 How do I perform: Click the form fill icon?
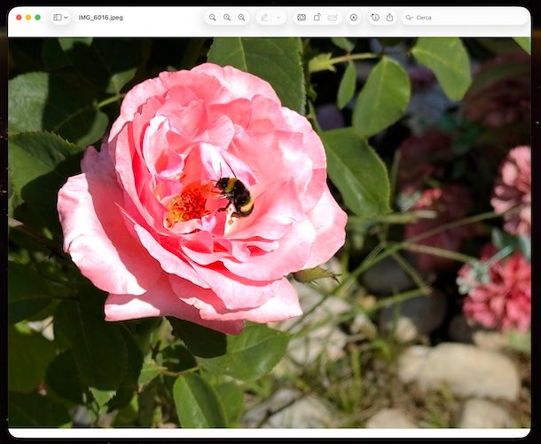[x=333, y=17]
